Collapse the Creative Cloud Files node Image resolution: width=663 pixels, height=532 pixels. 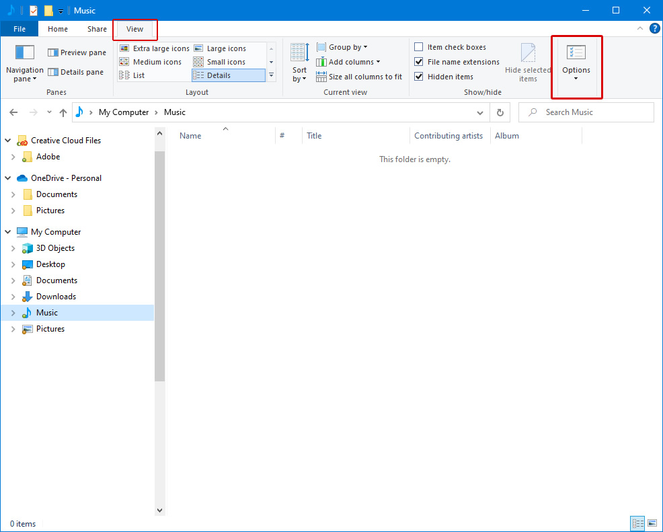coord(8,141)
